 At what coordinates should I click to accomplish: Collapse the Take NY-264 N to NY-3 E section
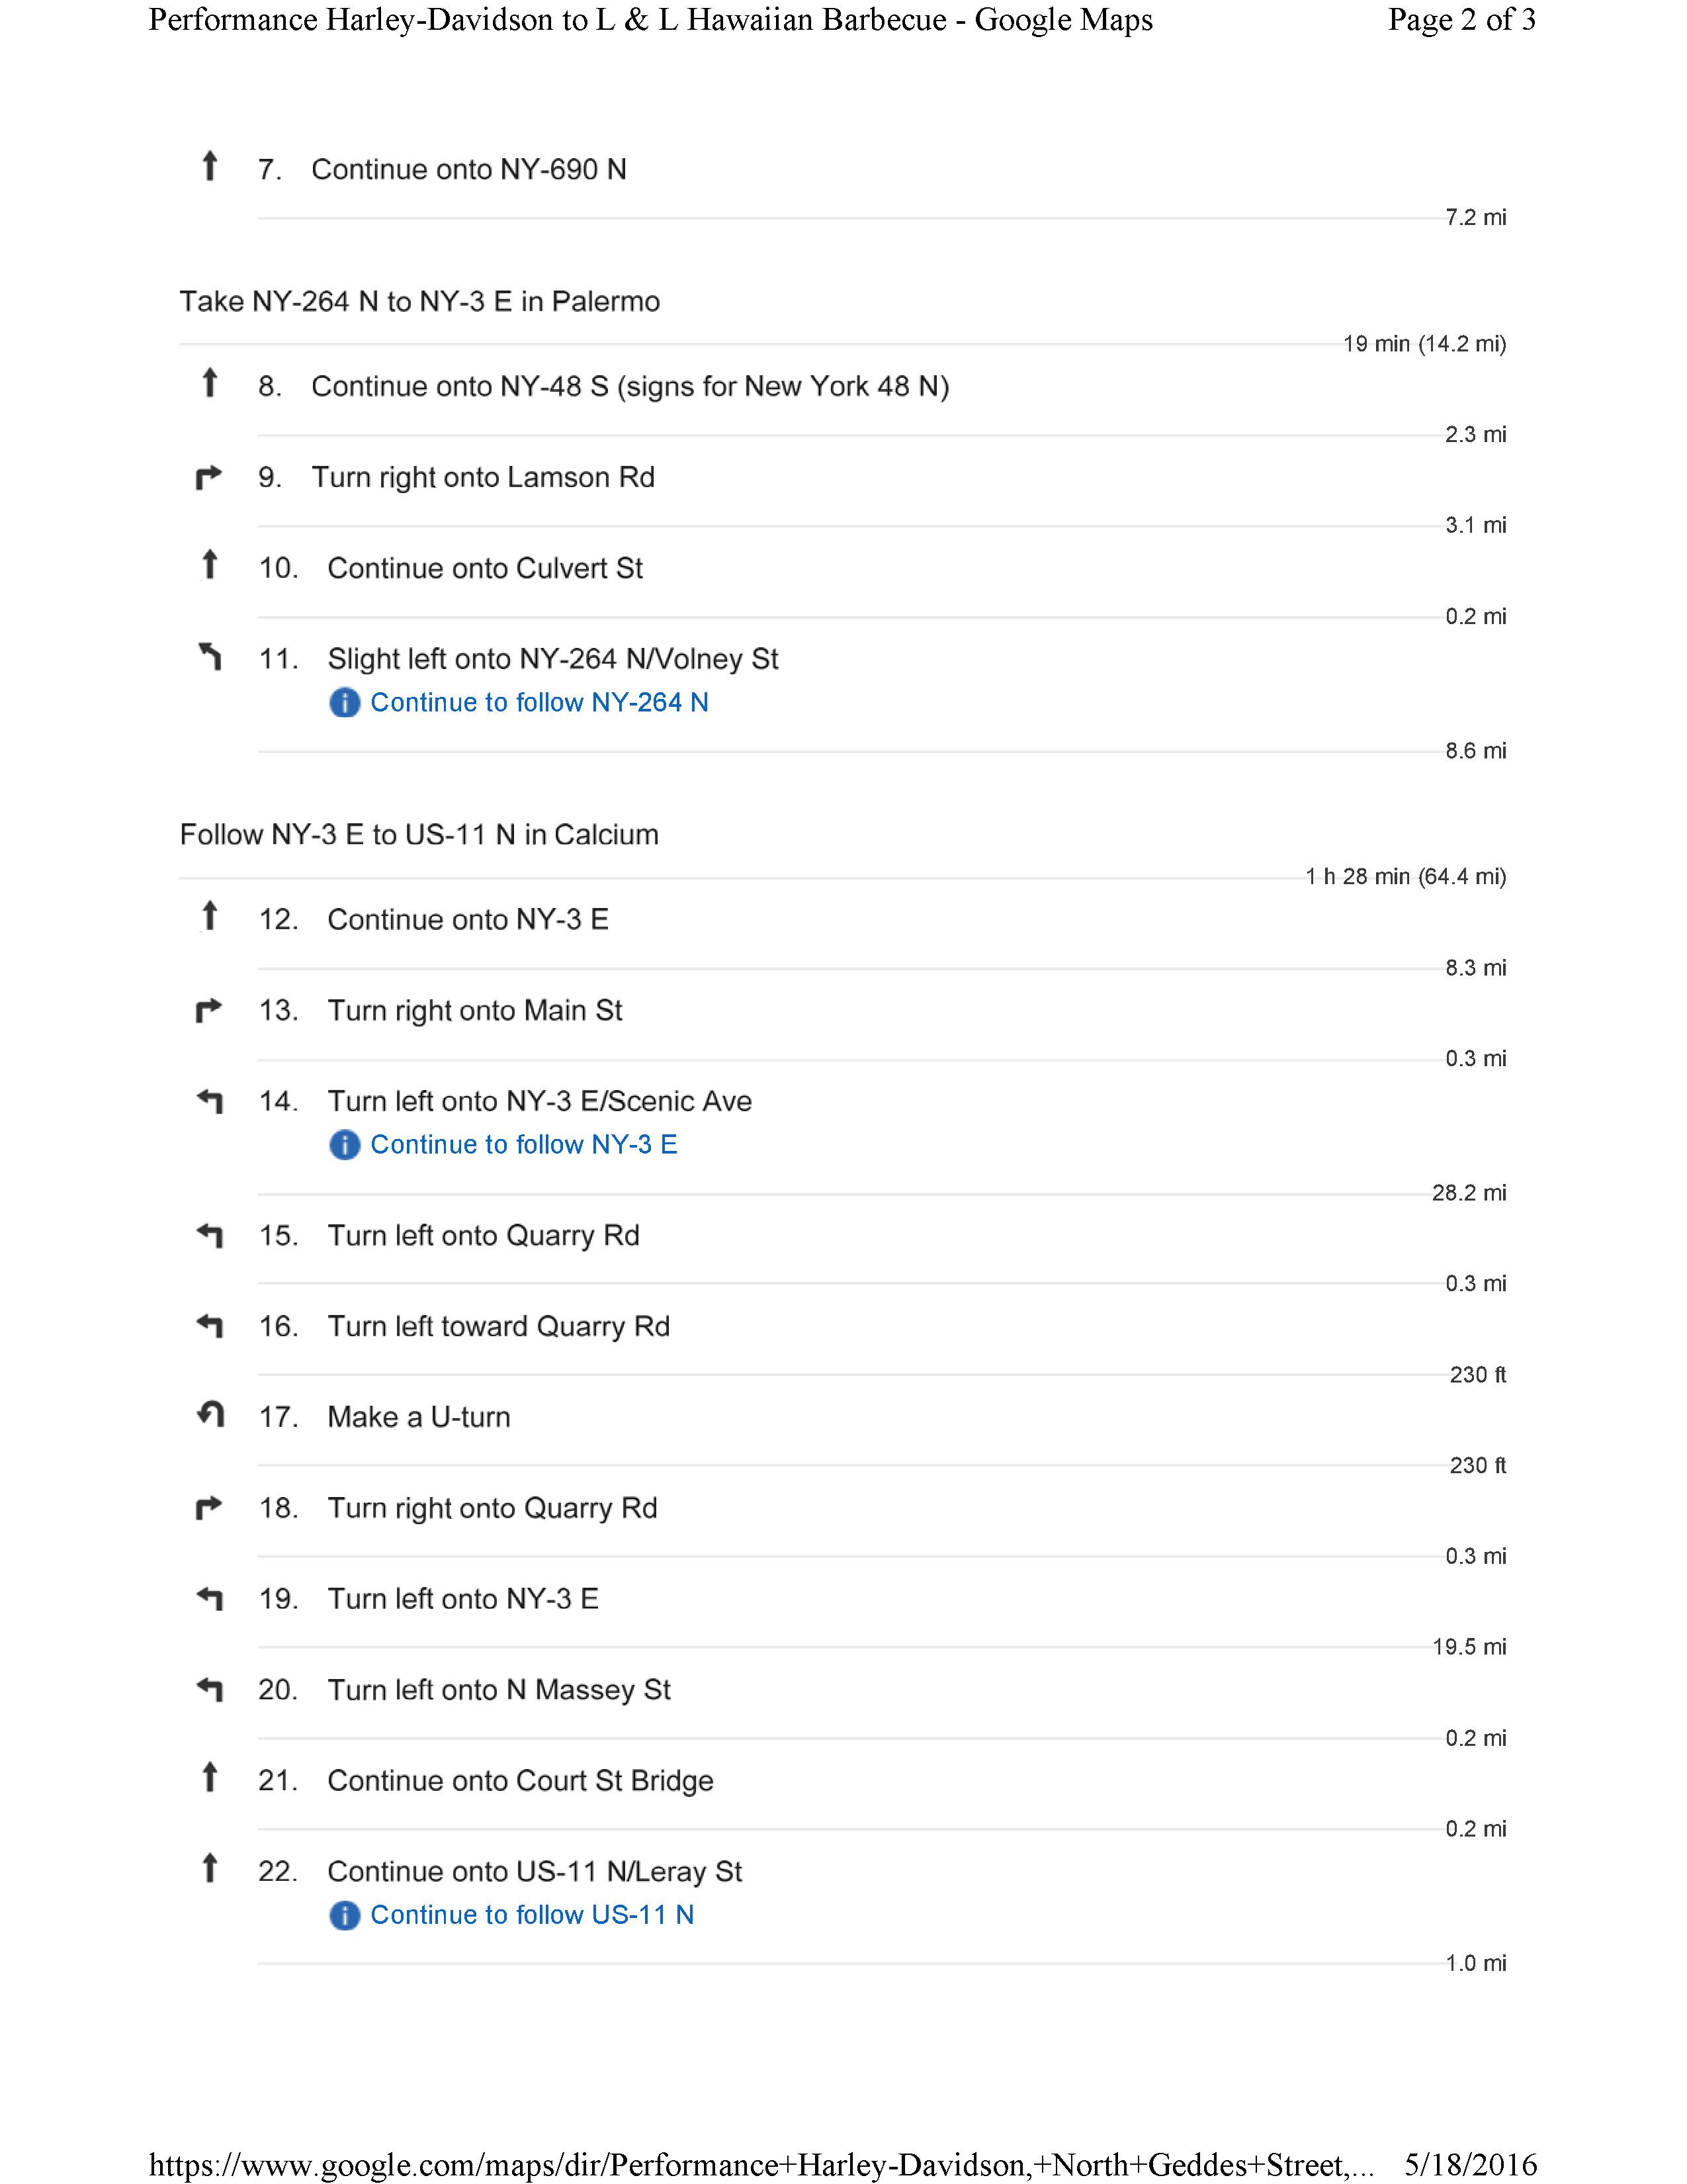click(x=419, y=302)
